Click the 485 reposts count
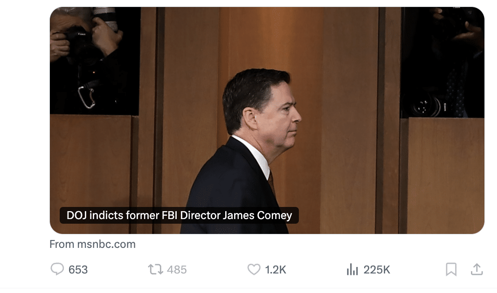497x293 pixels. point(177,270)
